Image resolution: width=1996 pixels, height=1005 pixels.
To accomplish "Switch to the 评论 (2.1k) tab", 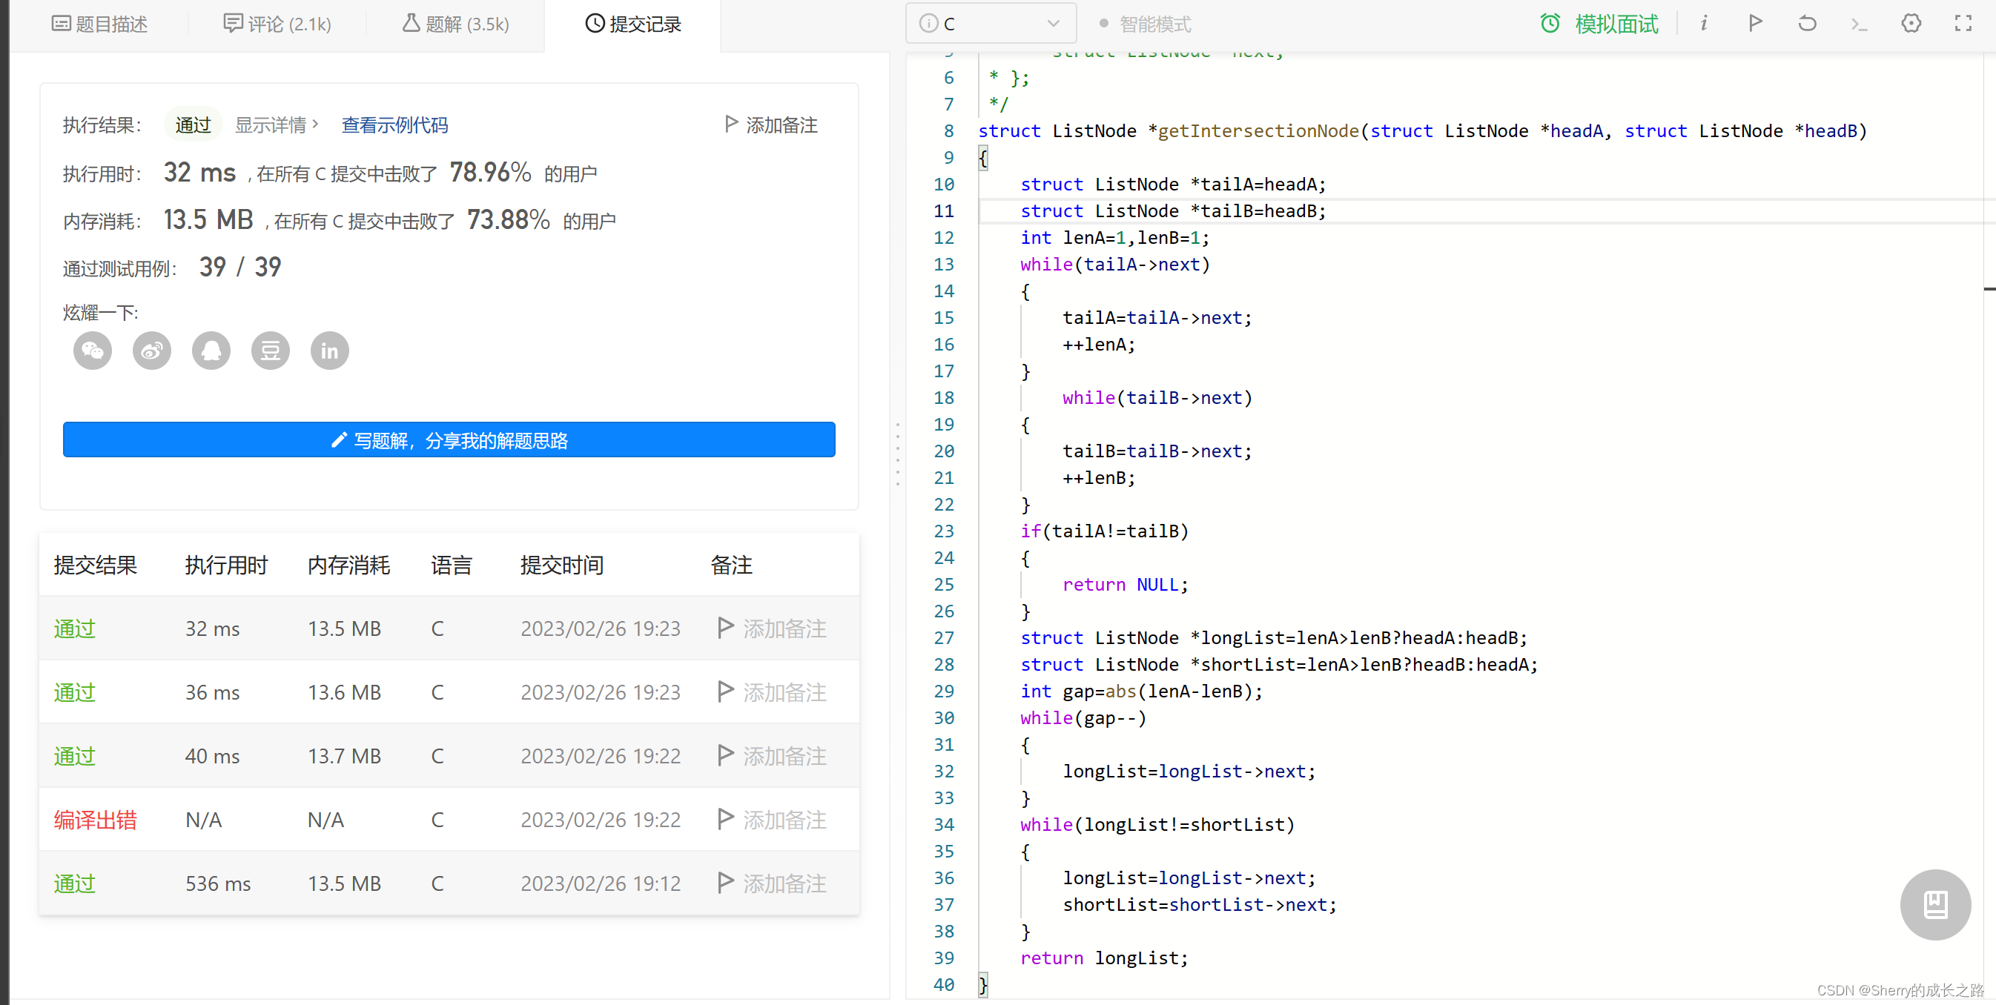I will 277,24.
